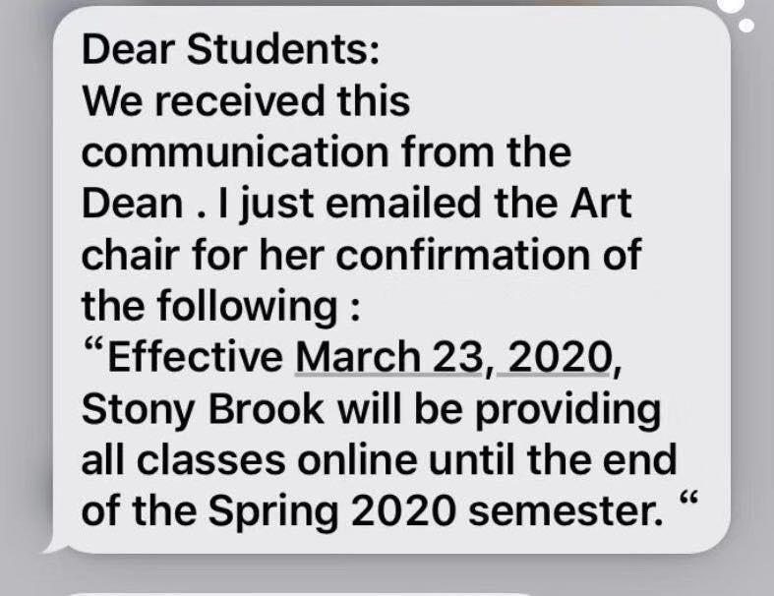Click the word "confirmation" in the message
Image resolution: width=774 pixels, height=596 pixels.
pos(482,255)
